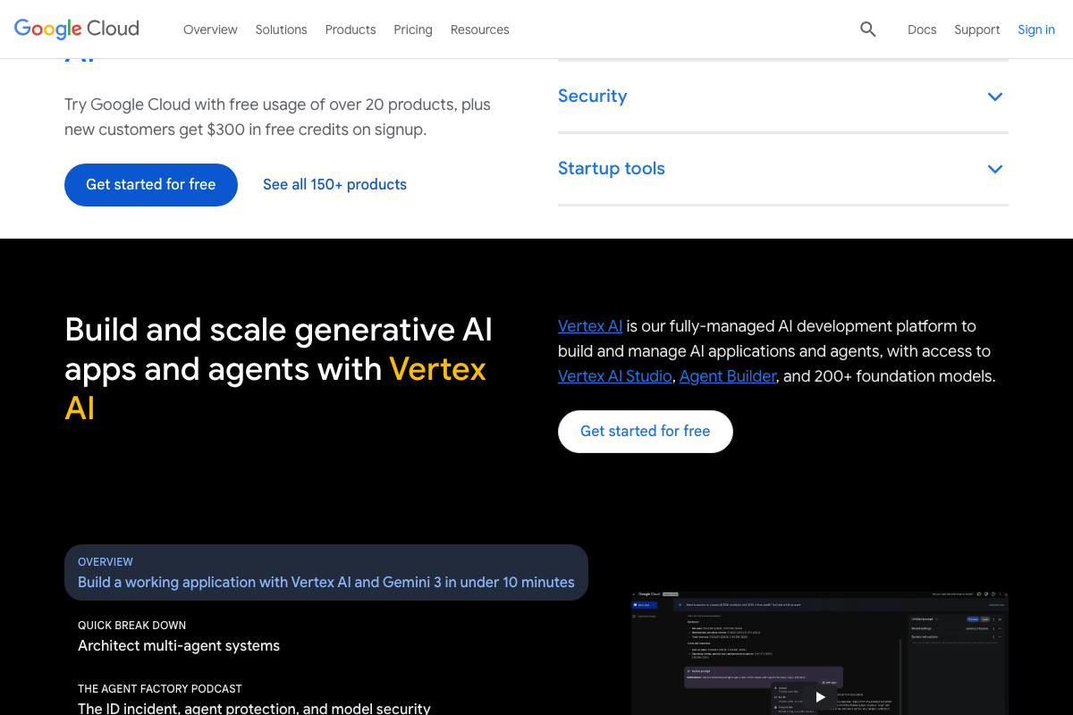Expand the Security section chevron

tap(995, 97)
